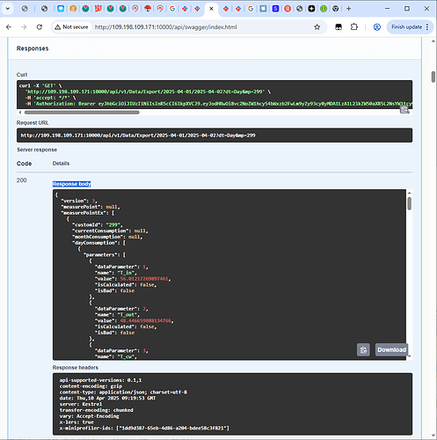The width and height of the screenshot is (437, 440).
Task: Click the address bar URL field
Action: [165, 27]
